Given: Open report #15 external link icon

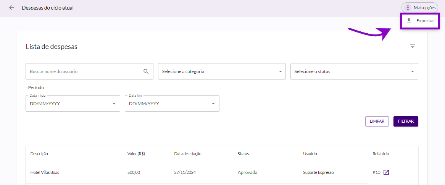Looking at the screenshot, I should [x=386, y=172].
